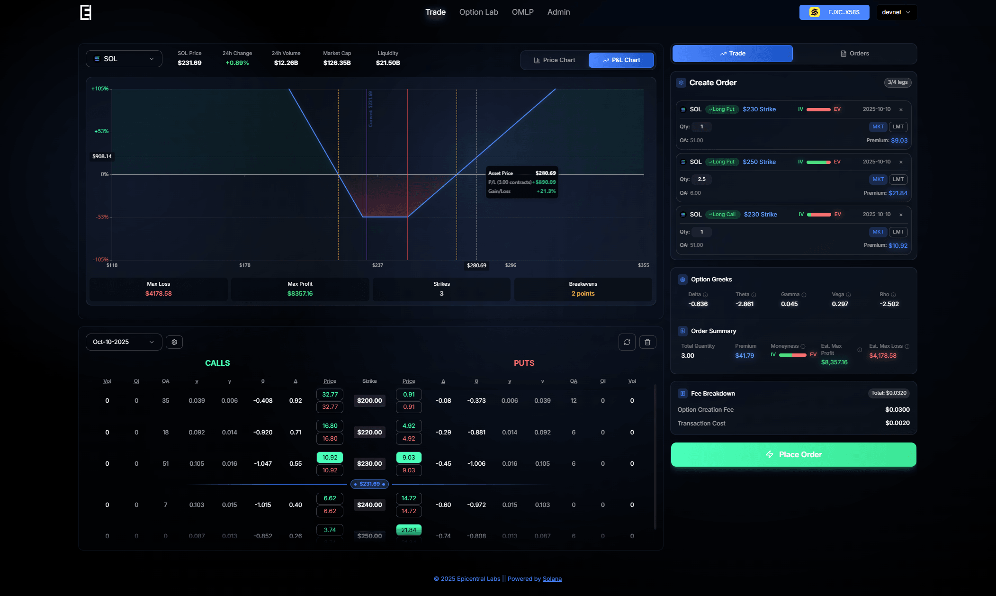
Task: Expand the Oct-10-2025 expiry dropdown
Action: (124, 342)
